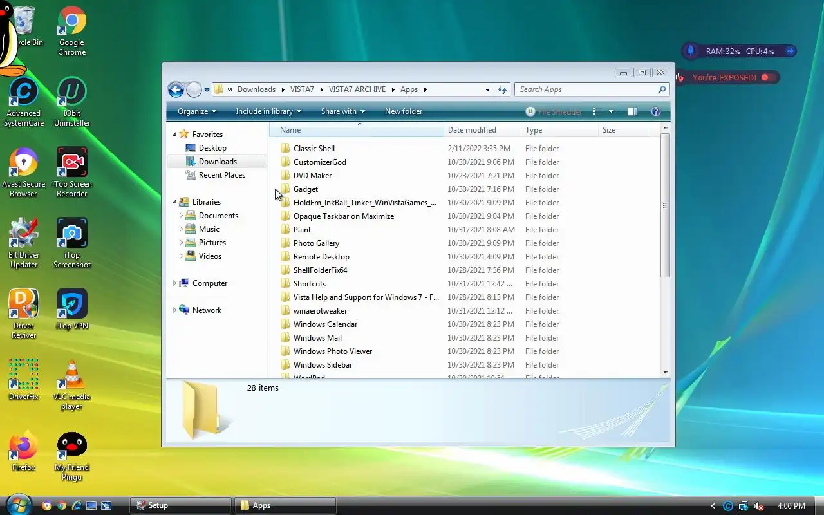
Task: Open the Organize dropdown menu
Action: pyautogui.click(x=197, y=111)
